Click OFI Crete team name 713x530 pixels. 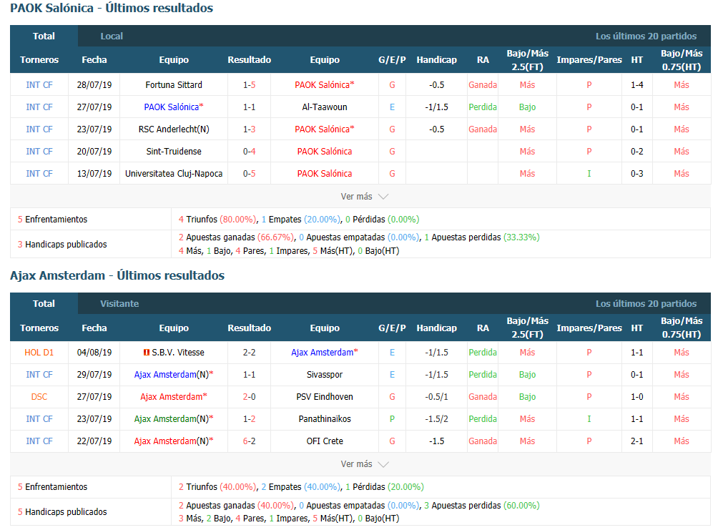325,441
